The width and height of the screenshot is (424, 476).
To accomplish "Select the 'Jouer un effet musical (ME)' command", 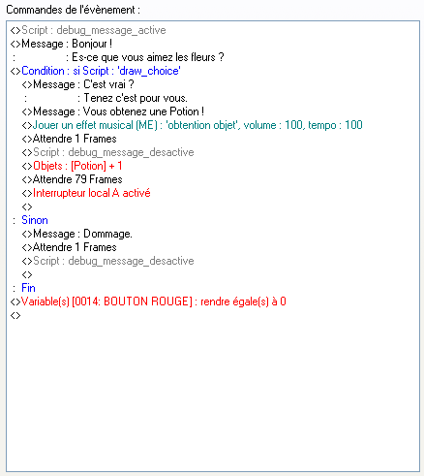I will (193, 125).
